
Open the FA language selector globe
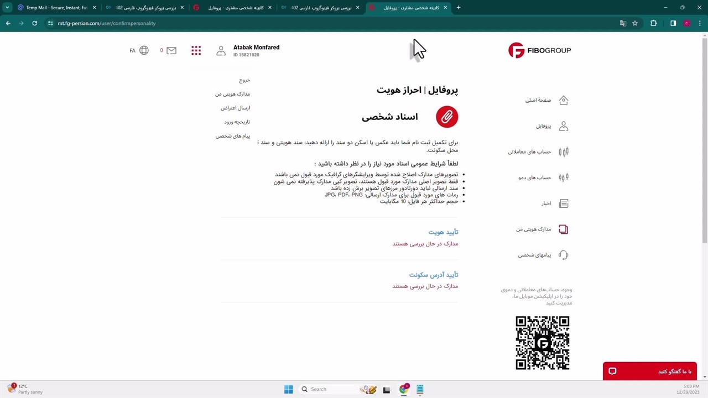(144, 50)
